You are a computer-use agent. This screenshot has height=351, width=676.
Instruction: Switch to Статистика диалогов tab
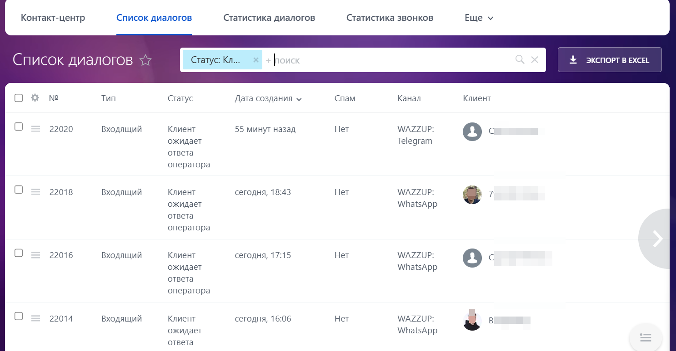[269, 18]
